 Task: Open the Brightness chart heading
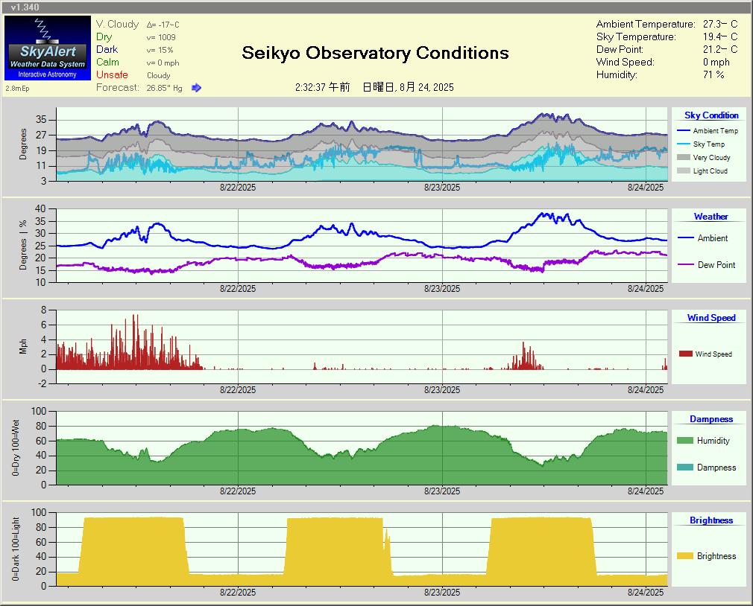coord(711,520)
